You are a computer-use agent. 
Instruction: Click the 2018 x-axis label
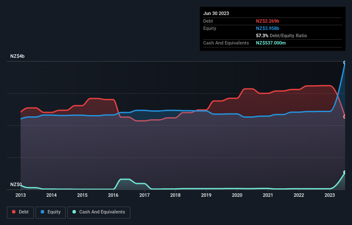click(x=175, y=195)
